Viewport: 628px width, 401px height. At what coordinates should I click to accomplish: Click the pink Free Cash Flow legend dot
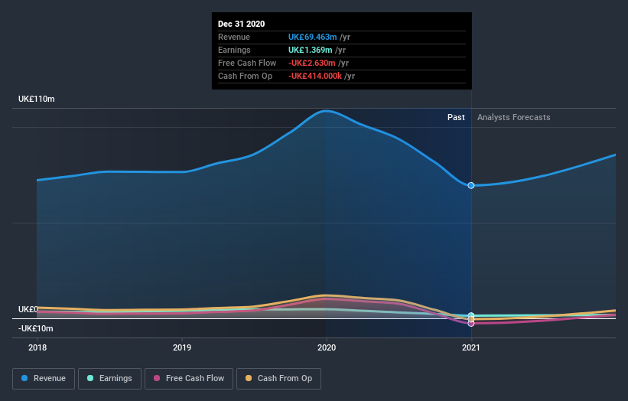(x=157, y=378)
